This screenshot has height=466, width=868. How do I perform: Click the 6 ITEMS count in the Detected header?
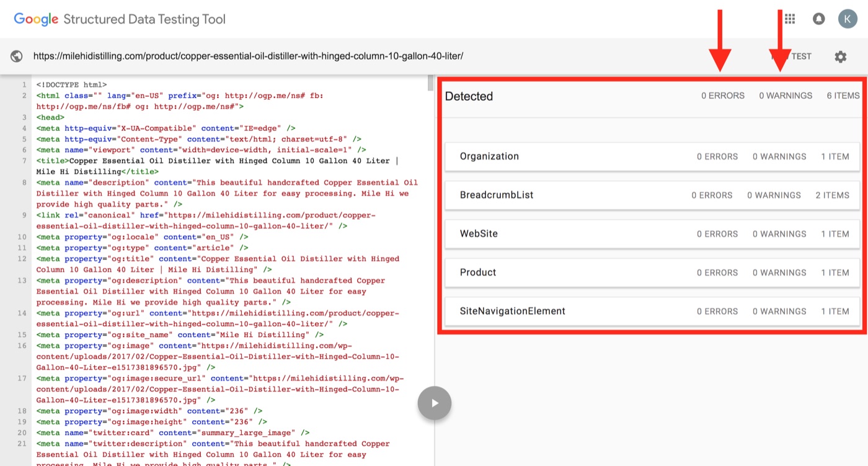coord(843,96)
